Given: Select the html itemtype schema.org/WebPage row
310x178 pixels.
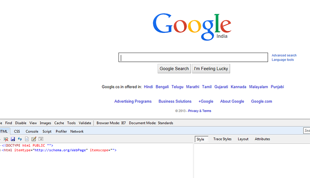Looking at the screenshot, I should click(x=59, y=150).
